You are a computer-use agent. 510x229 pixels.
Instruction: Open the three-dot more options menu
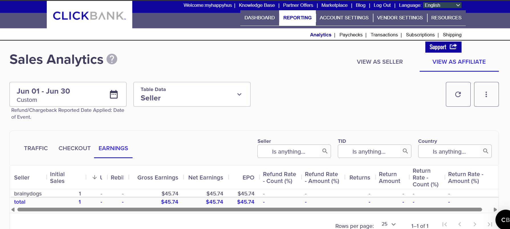tap(486, 94)
